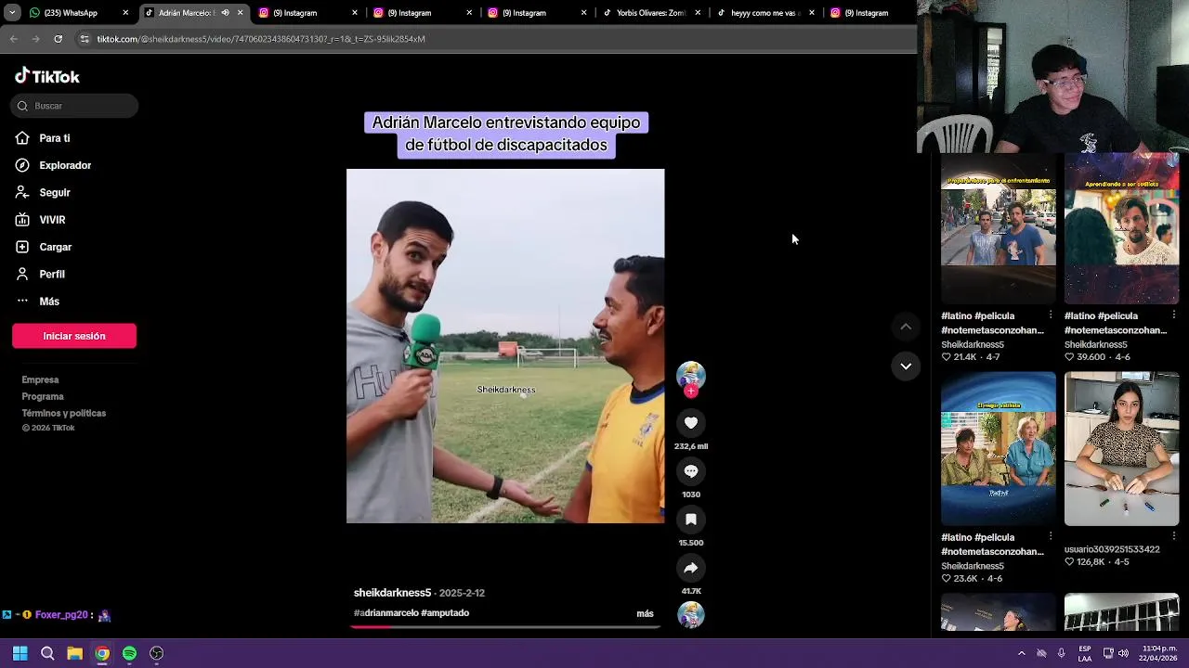Seek on the video progress bar
1189x668 pixels.
click(x=505, y=626)
